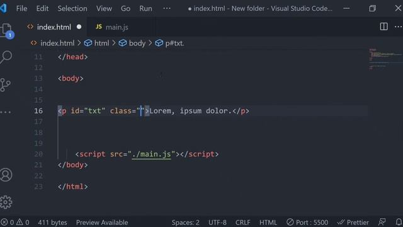Show hidden menu items via ellipsis
The image size is (403, 227).
[167, 8]
